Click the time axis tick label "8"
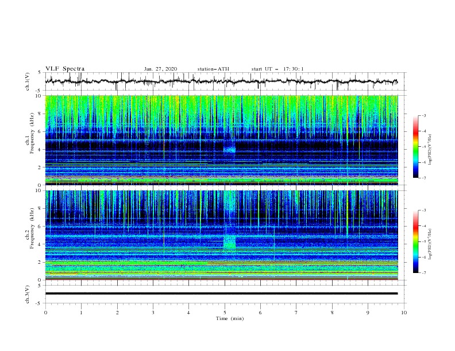Viewport: 455px width, 351px height. (x=332, y=313)
